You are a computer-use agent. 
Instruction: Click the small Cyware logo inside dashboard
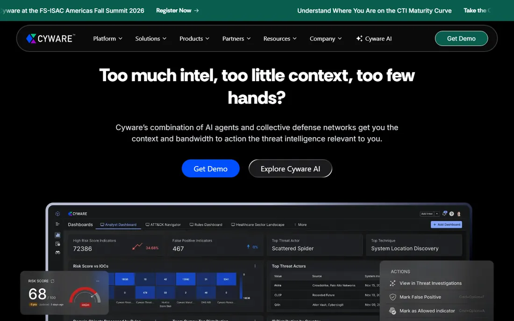(x=78, y=214)
